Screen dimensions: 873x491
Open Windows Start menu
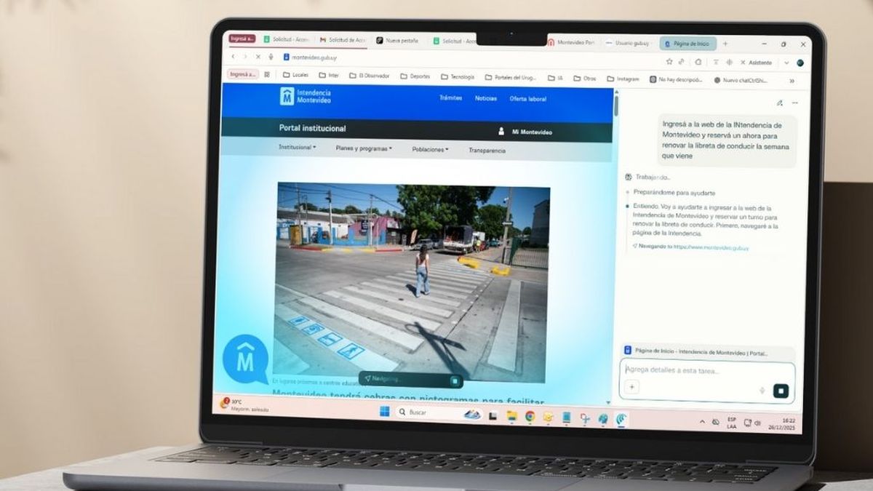click(384, 412)
